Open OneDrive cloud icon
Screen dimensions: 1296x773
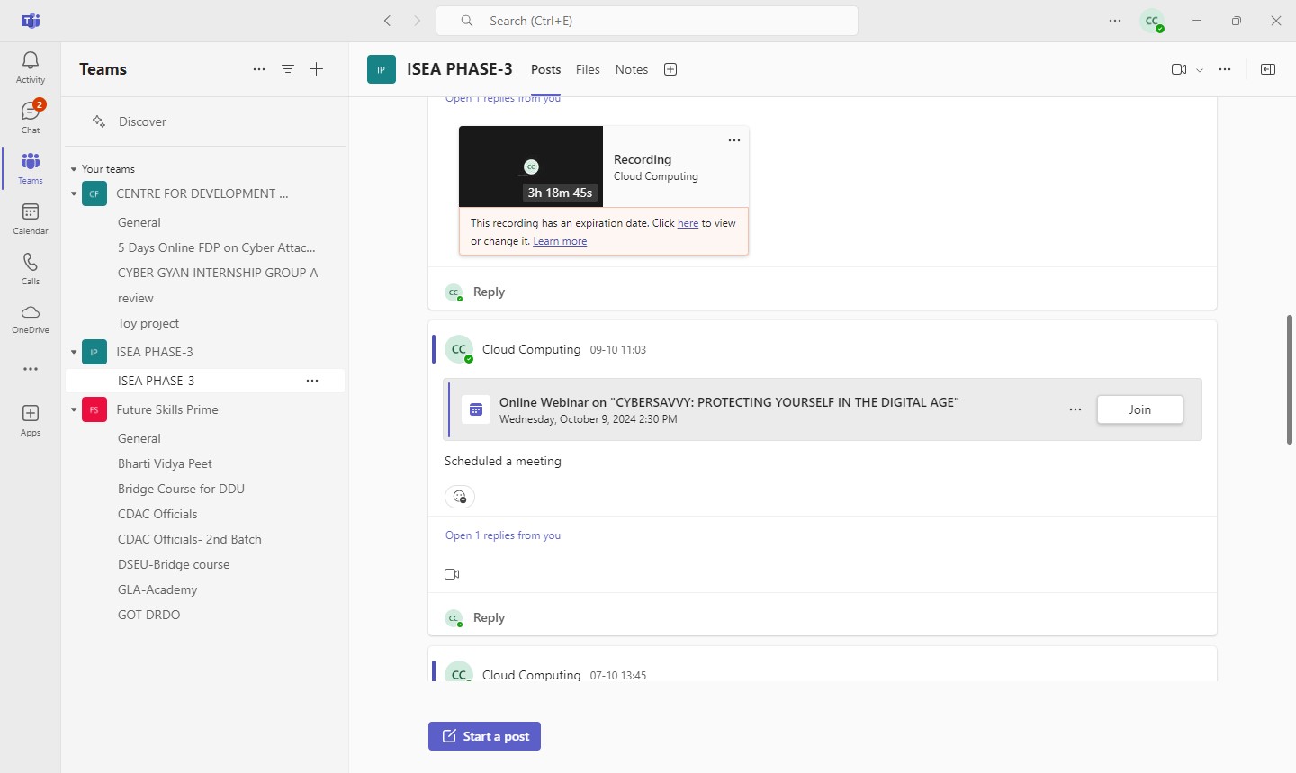(x=31, y=319)
